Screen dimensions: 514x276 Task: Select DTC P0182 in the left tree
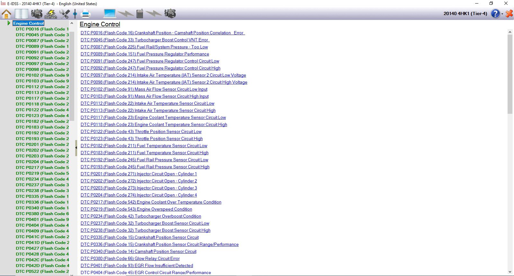[42, 121]
